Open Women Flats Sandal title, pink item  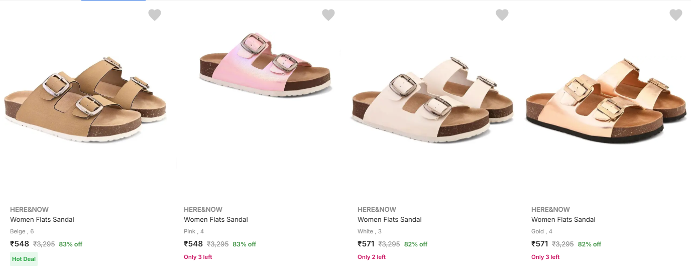point(216,219)
